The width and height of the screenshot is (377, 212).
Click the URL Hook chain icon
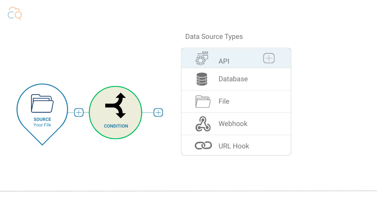(203, 146)
